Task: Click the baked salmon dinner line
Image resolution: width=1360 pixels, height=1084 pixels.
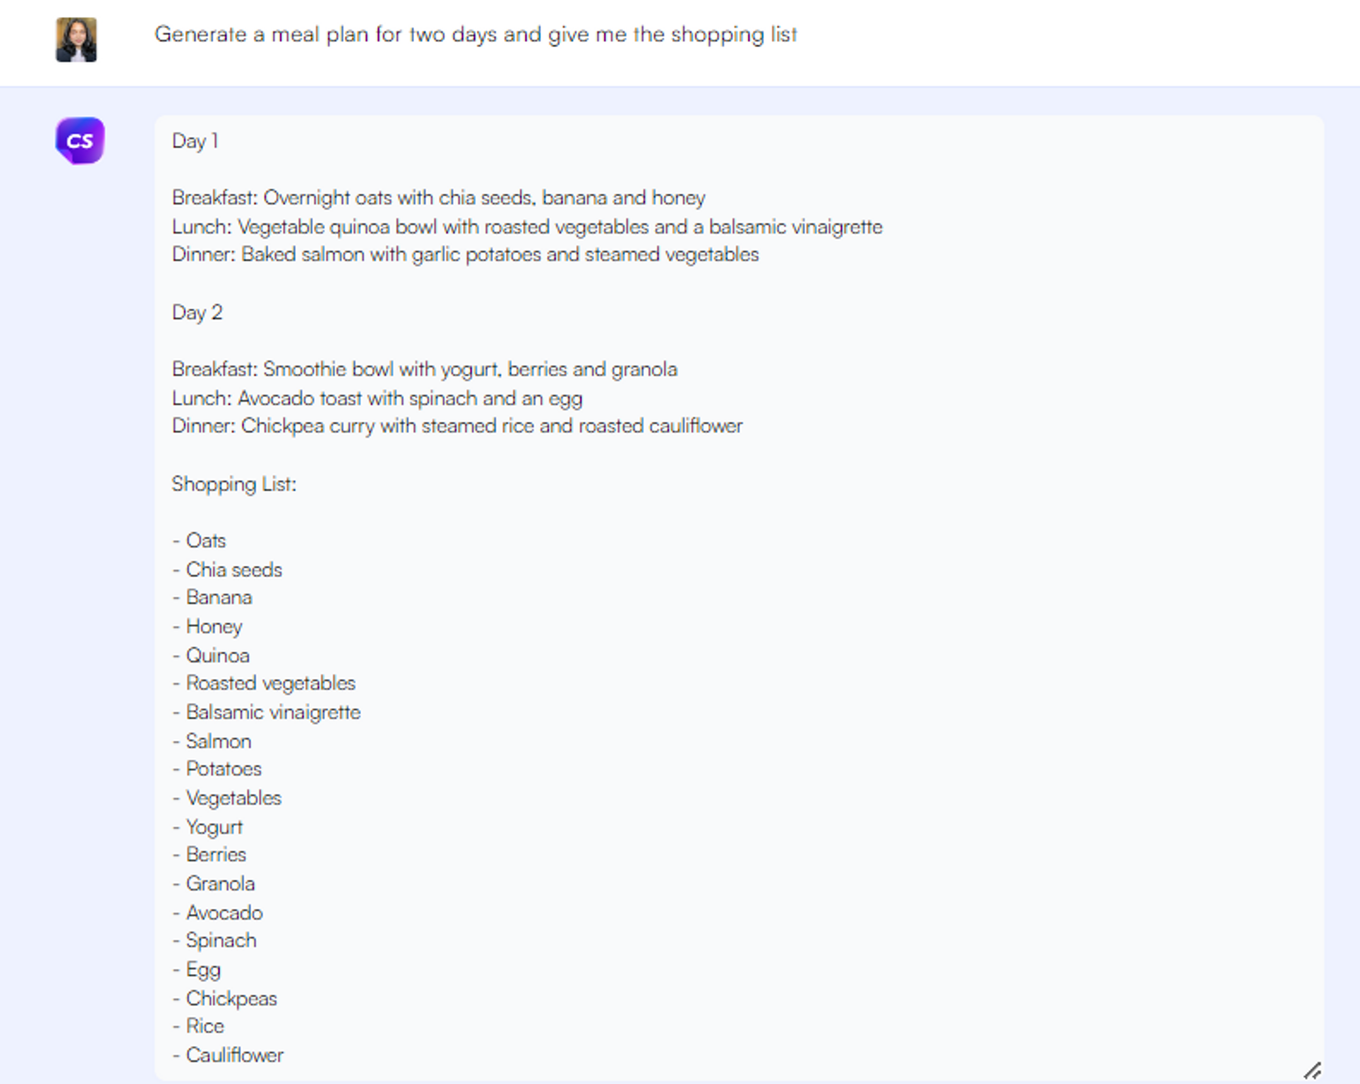Action: [x=465, y=254]
